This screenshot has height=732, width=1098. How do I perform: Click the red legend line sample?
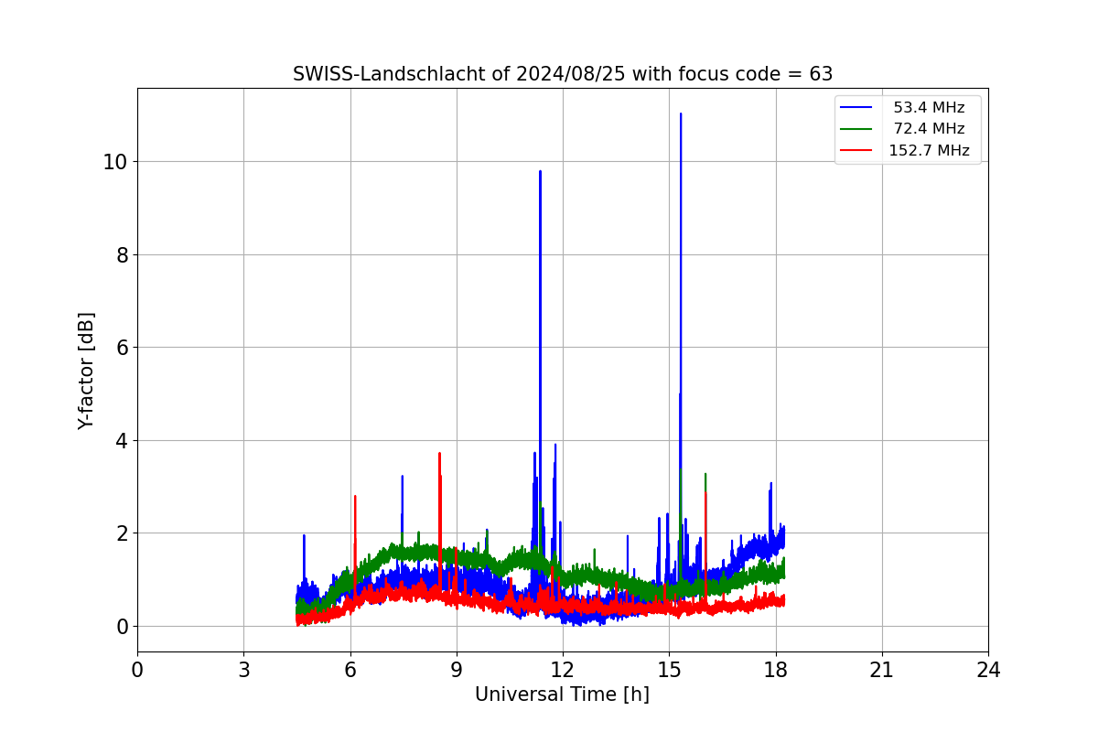click(856, 151)
